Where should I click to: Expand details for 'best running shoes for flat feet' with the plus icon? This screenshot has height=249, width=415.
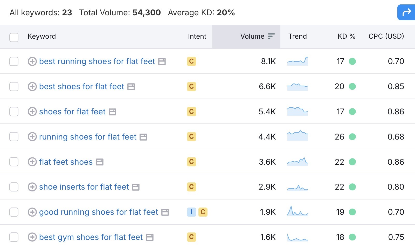point(32,61)
